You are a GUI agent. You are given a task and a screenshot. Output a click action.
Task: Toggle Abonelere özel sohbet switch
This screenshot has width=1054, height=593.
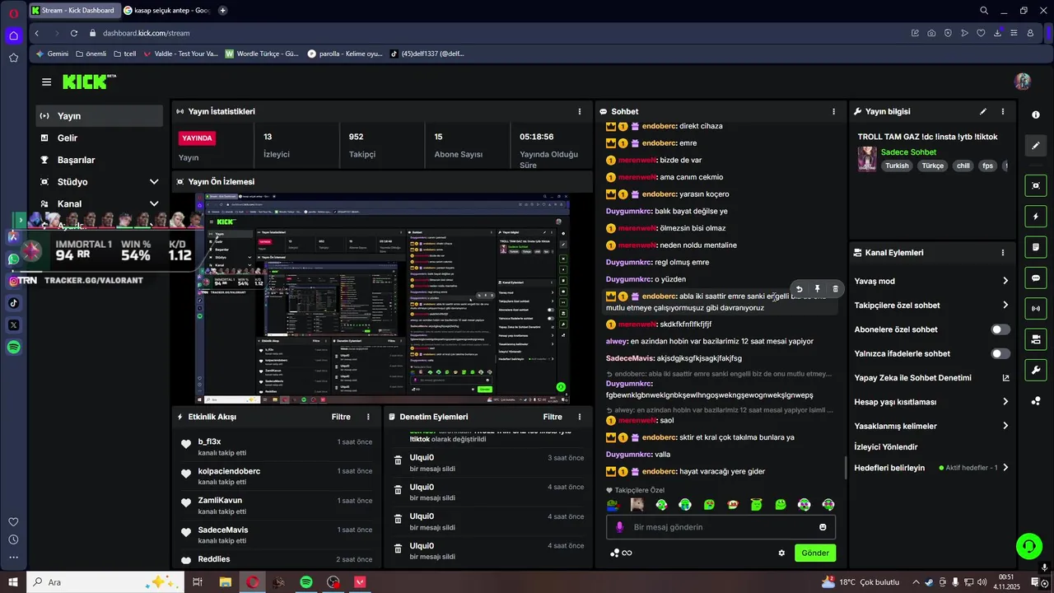(x=1000, y=329)
